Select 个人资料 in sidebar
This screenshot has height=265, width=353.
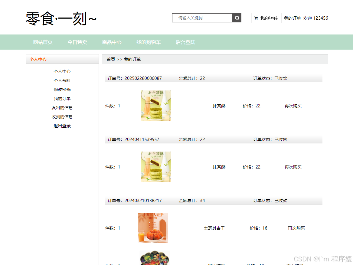click(x=62, y=80)
